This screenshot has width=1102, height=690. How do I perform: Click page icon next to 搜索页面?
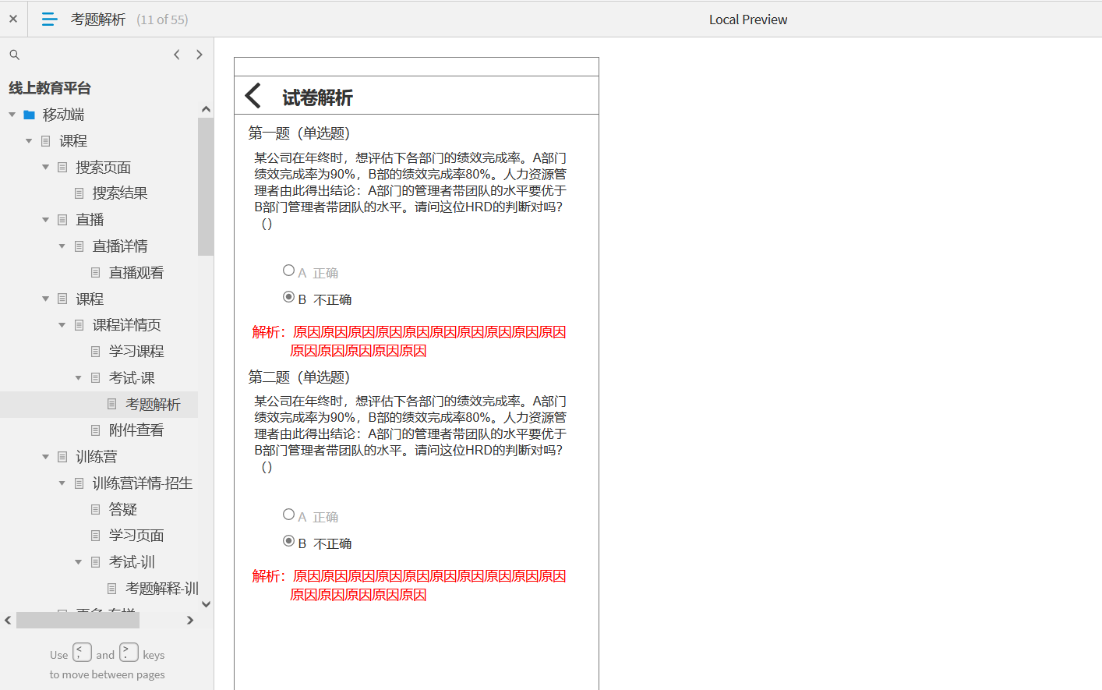pos(62,168)
